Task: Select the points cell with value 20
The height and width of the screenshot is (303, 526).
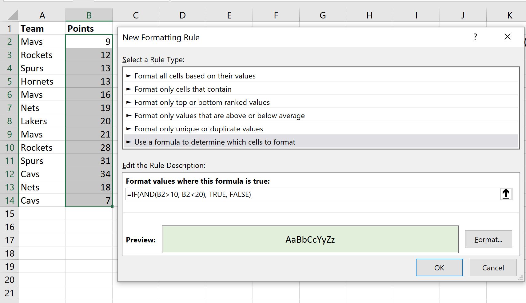Action: click(x=89, y=121)
